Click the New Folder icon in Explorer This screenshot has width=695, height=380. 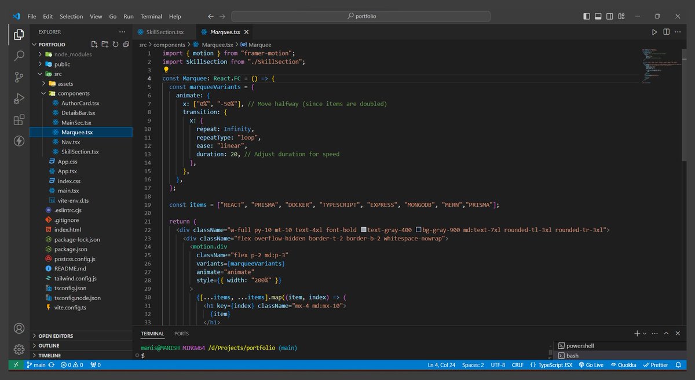pos(105,44)
